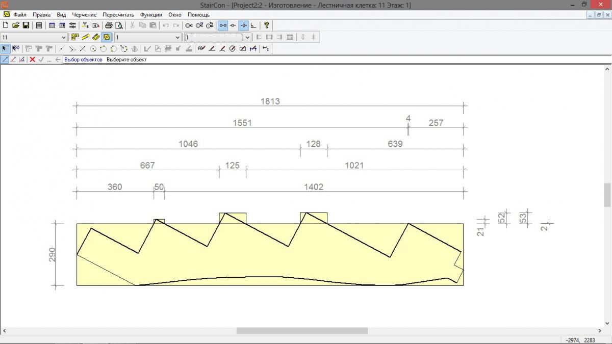612x344 pixels.
Task: Click the horizontal scrollbar thumb
Action: click(x=301, y=331)
